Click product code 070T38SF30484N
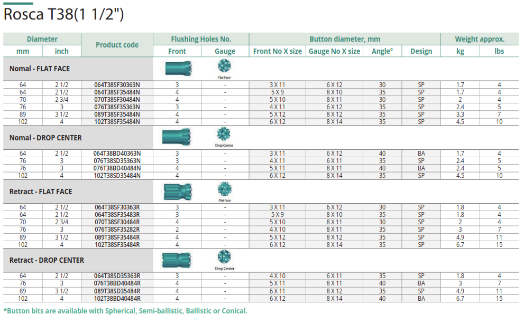Viewport: 524px width, 315px height. click(117, 100)
